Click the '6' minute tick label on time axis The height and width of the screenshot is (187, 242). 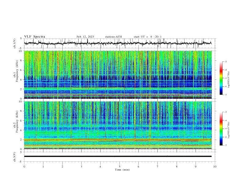pos(138,167)
